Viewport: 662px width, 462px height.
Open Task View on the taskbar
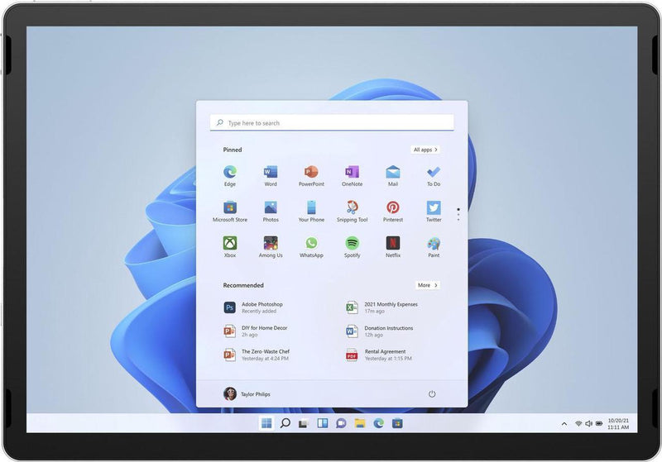[304, 423]
